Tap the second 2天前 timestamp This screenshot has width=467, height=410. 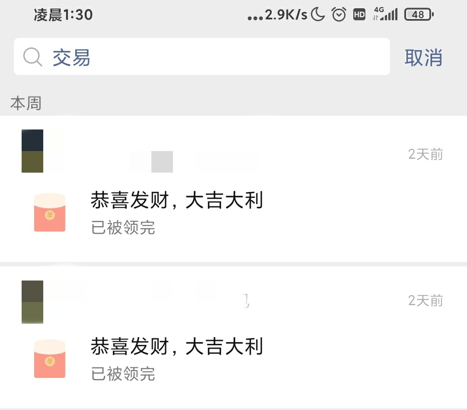click(x=425, y=300)
